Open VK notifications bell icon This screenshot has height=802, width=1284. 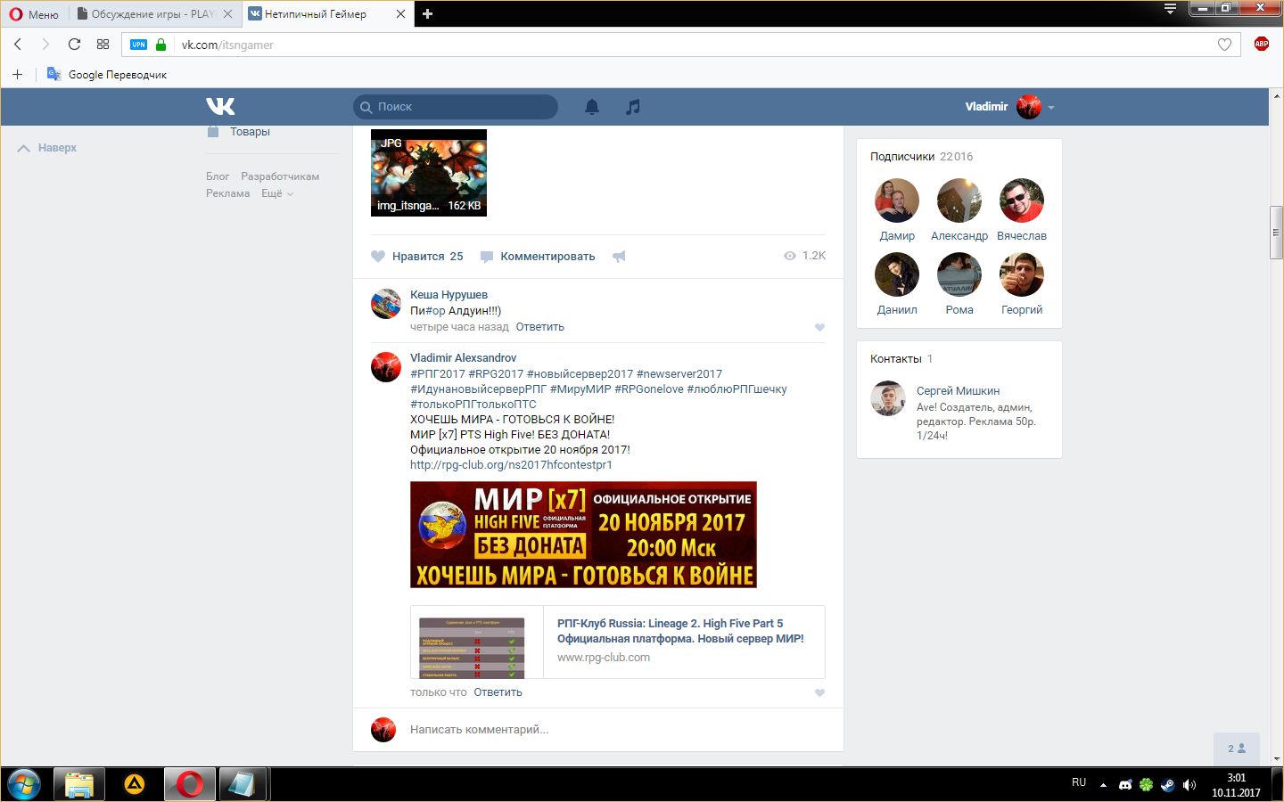tap(591, 107)
